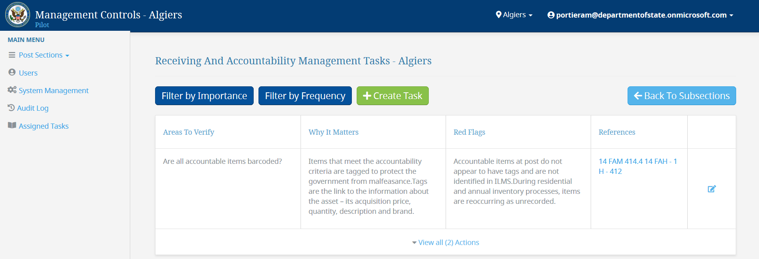Open the portieram account dropdown menu
The width and height of the screenshot is (759, 259).
click(640, 15)
